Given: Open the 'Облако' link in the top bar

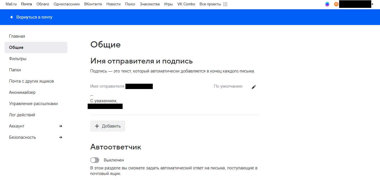Looking at the screenshot, I should pyautogui.click(x=43, y=4).
